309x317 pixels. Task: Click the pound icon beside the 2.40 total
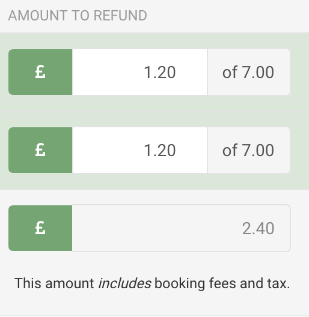click(x=40, y=228)
